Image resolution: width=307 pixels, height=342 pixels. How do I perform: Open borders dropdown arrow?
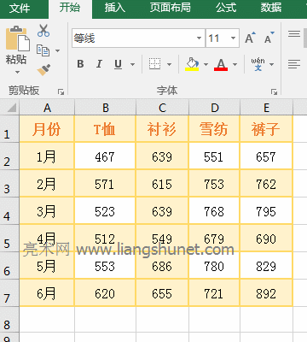point(169,64)
